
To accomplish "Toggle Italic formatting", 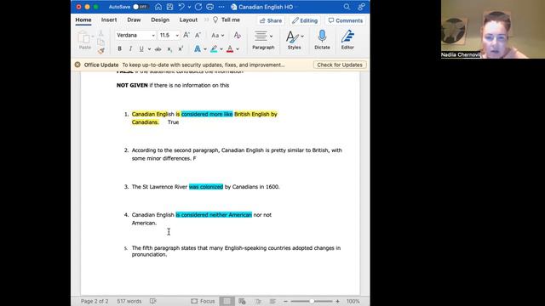I will (130, 49).
